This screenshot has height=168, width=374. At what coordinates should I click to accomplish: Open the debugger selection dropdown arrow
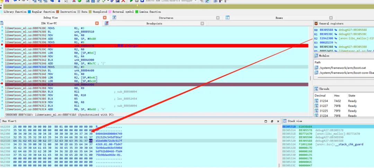coord(195,1)
